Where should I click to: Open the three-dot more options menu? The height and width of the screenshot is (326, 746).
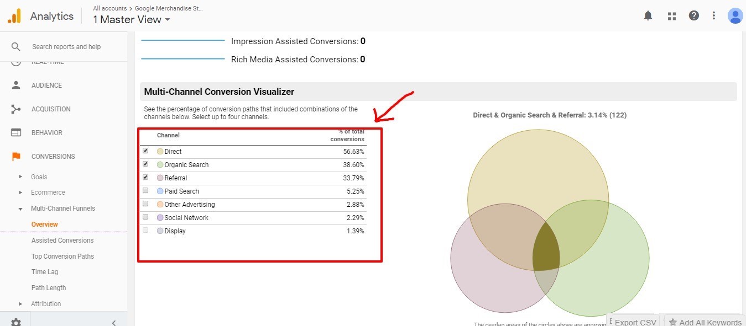pyautogui.click(x=714, y=16)
